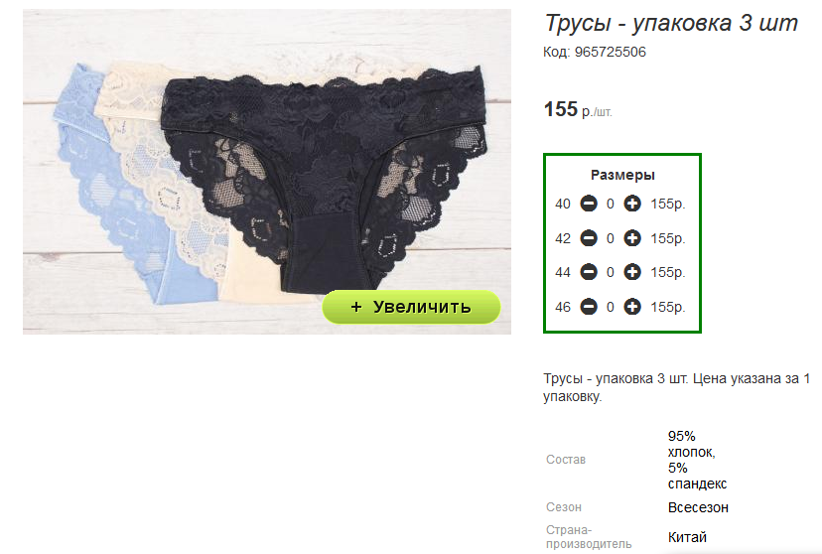
Task: Decrease quantity for size 46
Action: click(x=588, y=307)
